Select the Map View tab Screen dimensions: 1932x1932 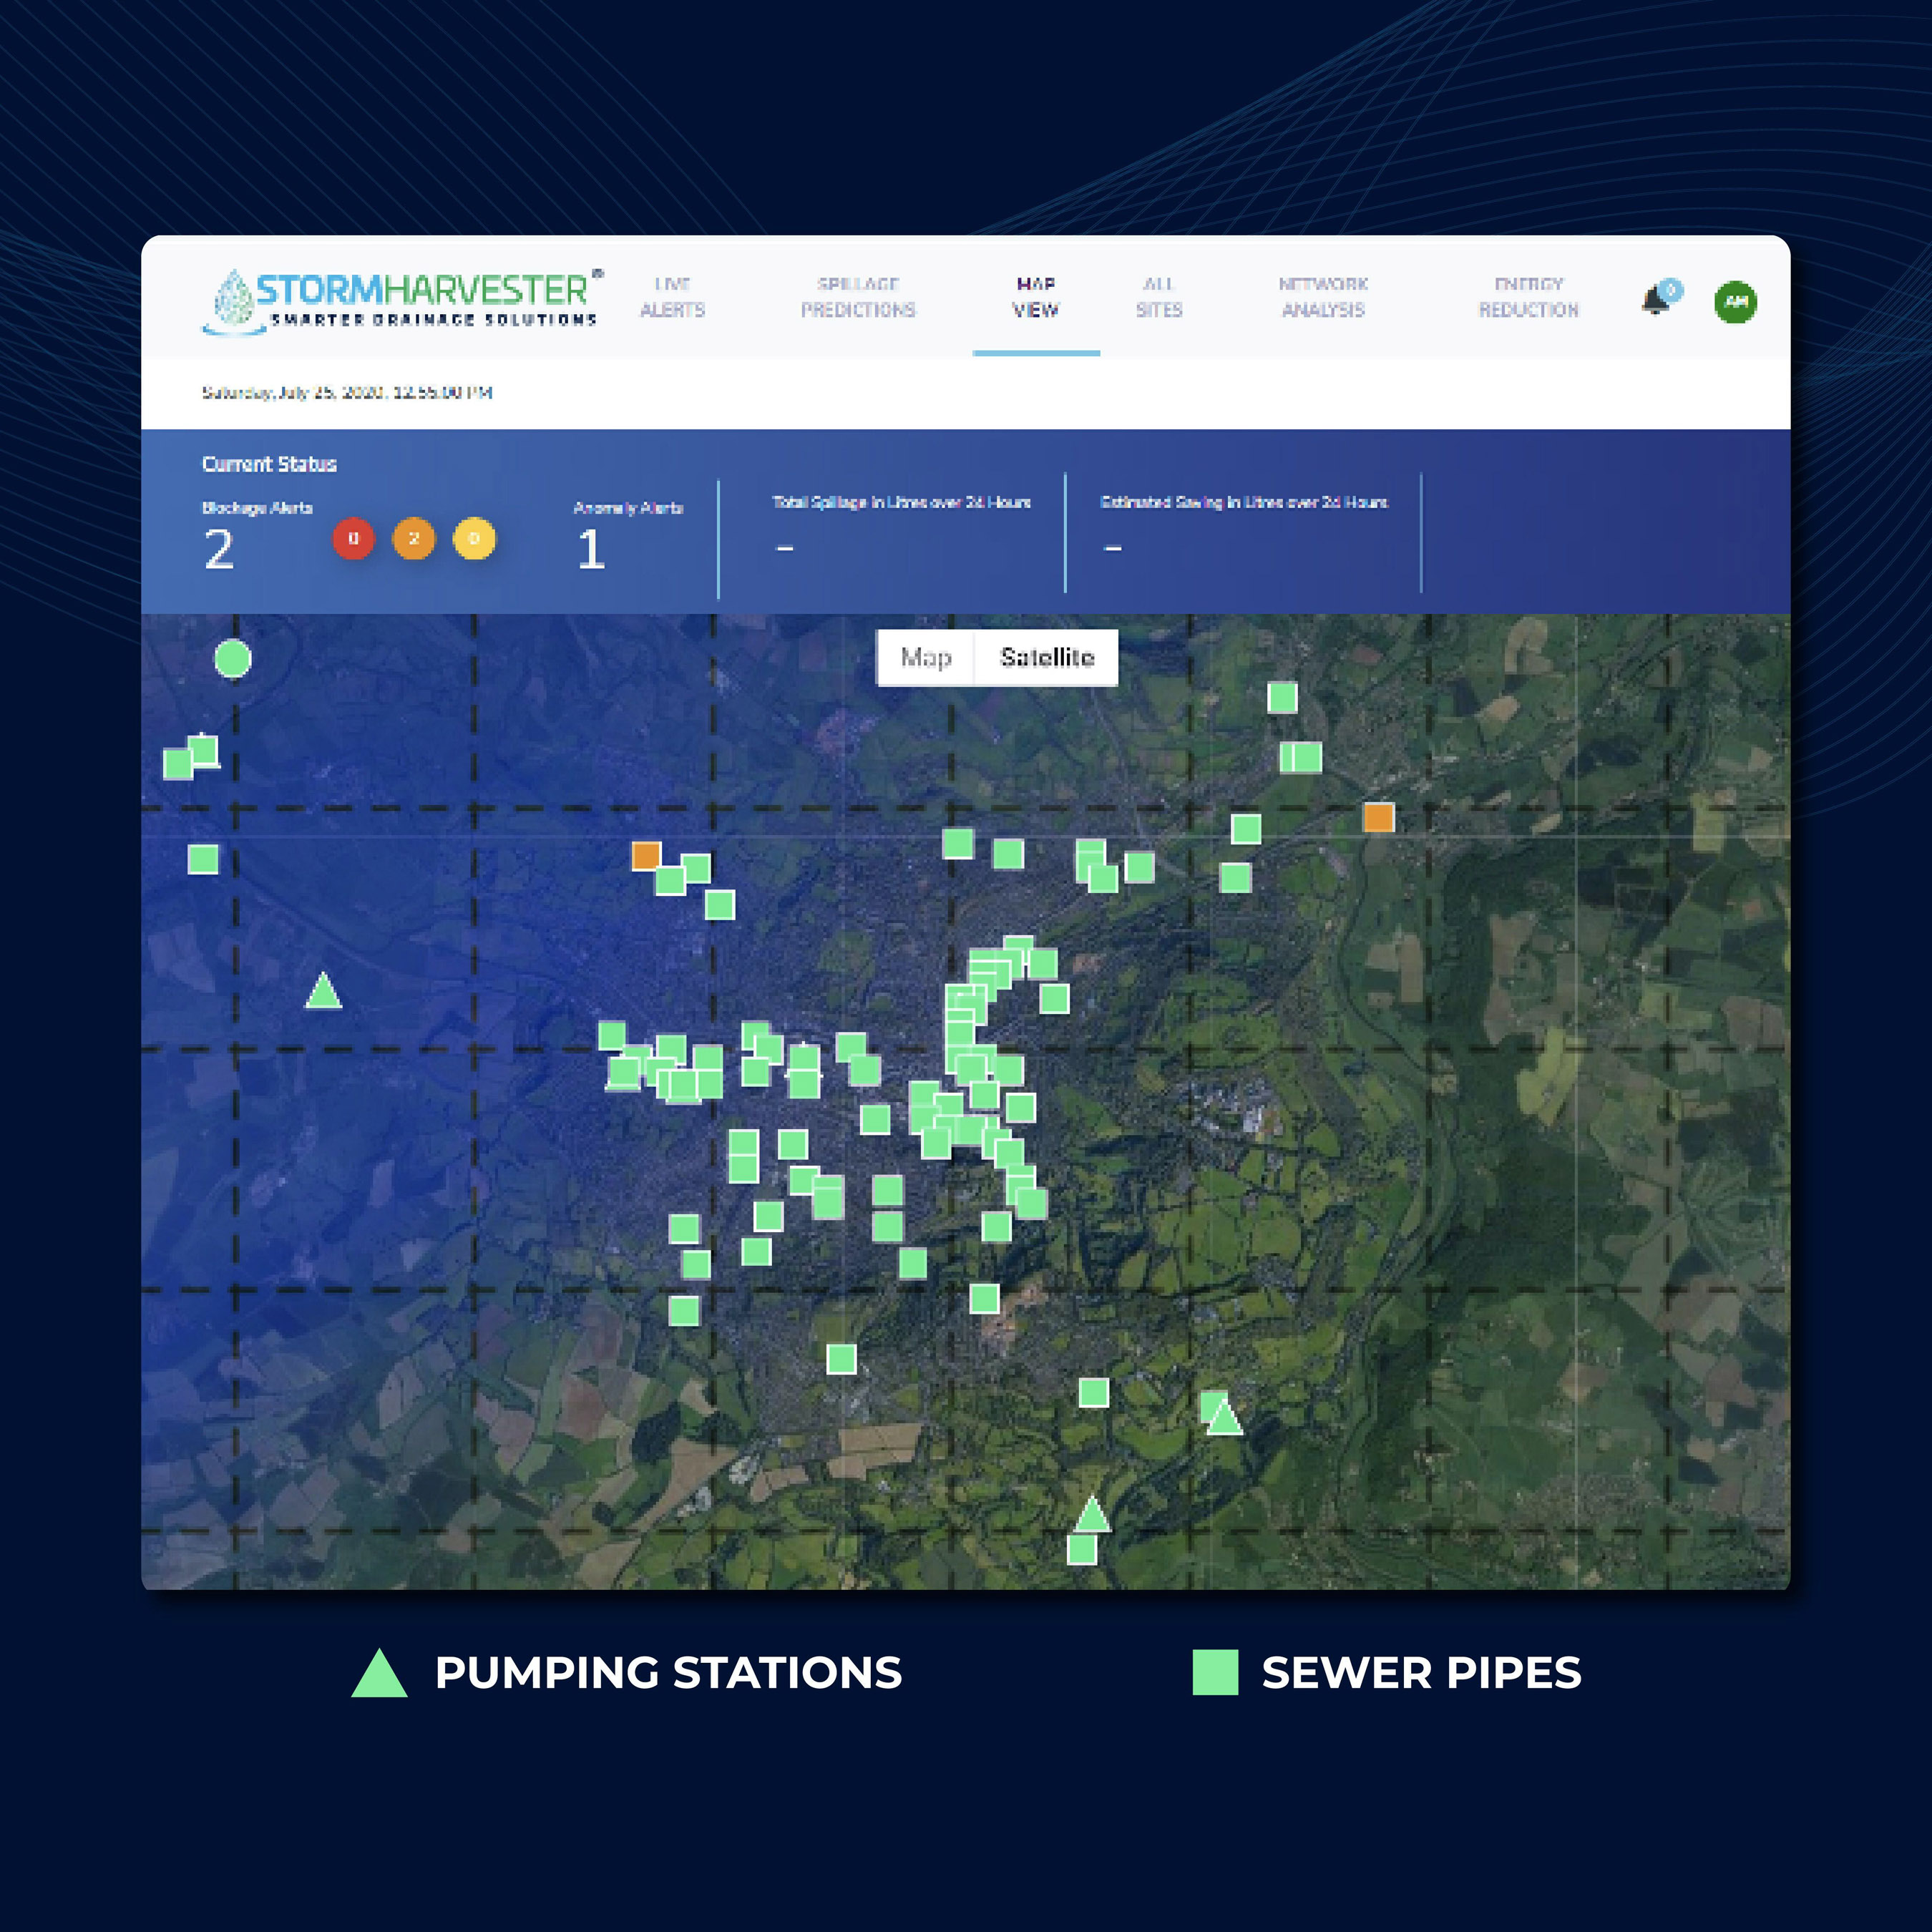pyautogui.click(x=1035, y=297)
